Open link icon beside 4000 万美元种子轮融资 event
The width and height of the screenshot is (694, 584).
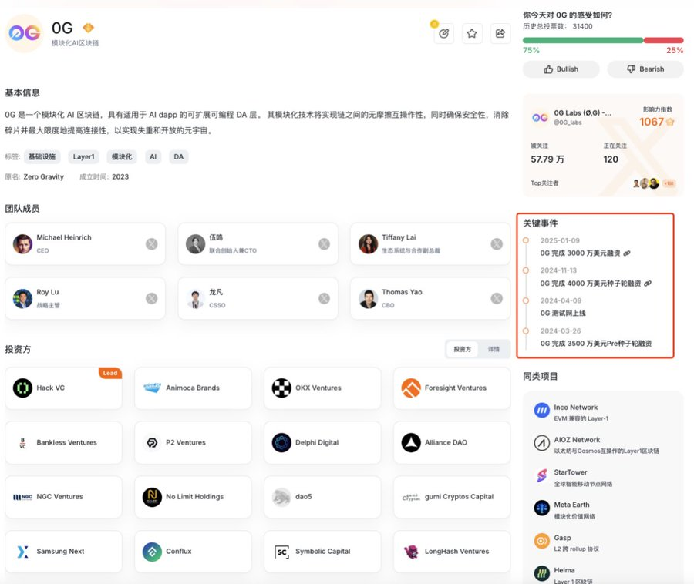pos(648,284)
